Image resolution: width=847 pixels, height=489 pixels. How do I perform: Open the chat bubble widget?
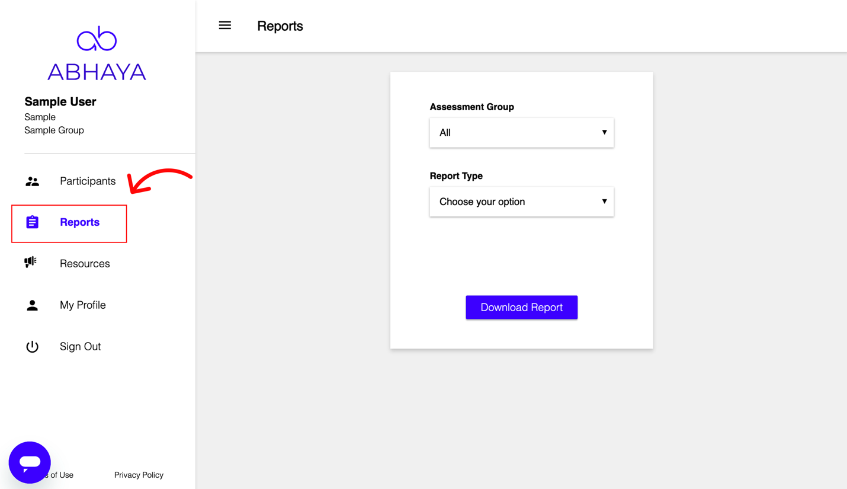point(30,462)
